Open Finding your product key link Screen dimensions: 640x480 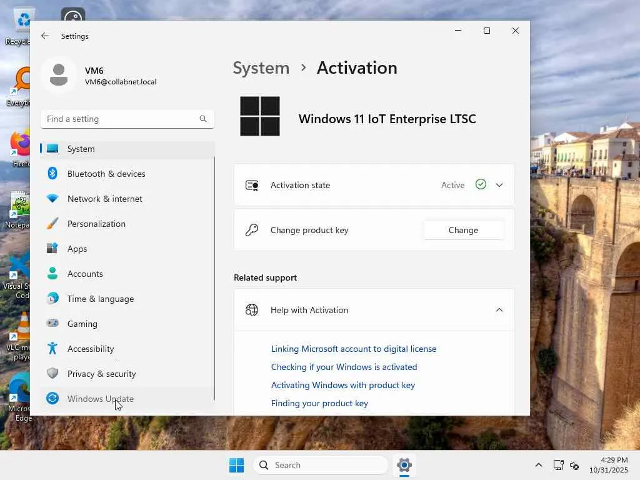(319, 403)
